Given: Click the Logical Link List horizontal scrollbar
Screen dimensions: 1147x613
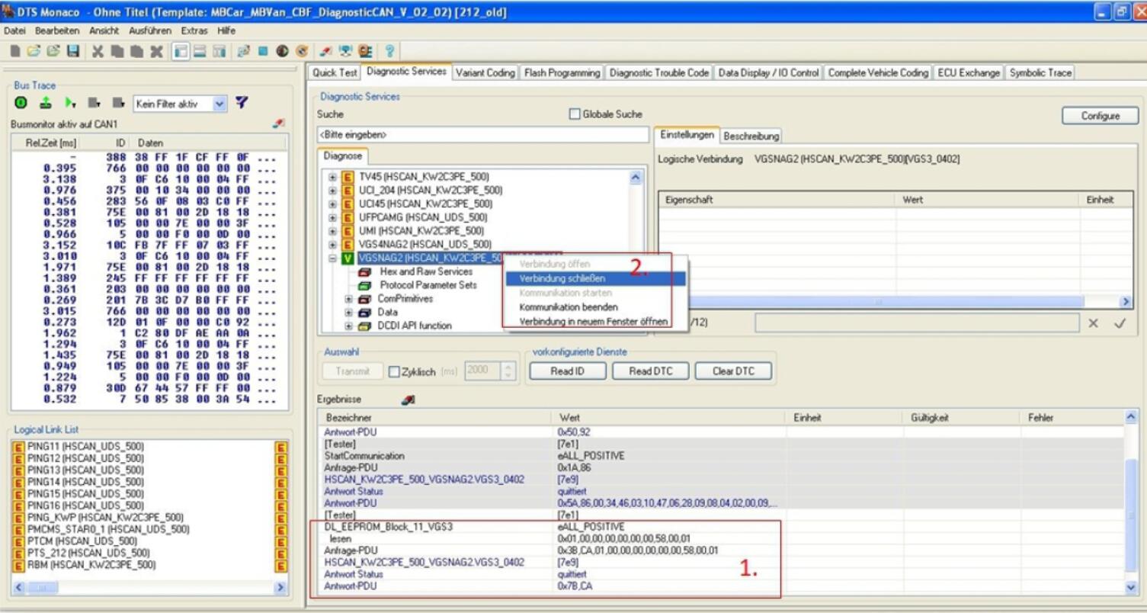Looking at the screenshot, I should (149, 588).
